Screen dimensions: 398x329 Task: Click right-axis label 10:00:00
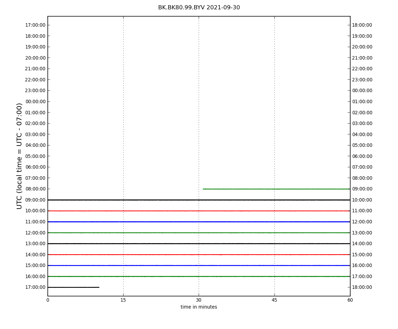[x=362, y=200]
